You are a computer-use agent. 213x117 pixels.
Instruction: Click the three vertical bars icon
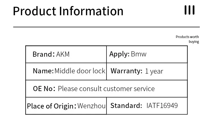tap(189, 10)
